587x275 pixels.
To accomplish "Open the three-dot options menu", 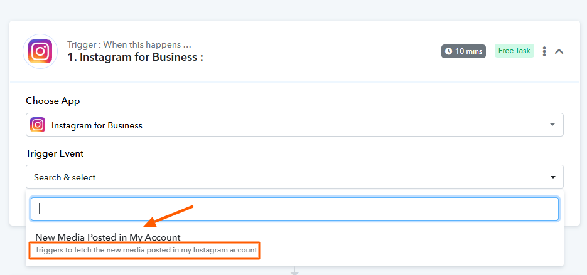I will coord(544,51).
